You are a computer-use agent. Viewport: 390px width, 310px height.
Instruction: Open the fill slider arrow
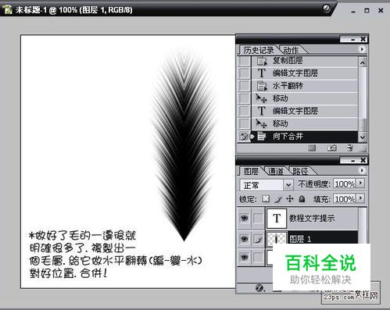point(360,198)
